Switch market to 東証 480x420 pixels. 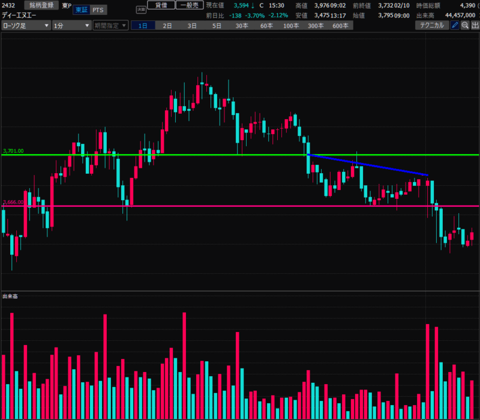click(82, 10)
